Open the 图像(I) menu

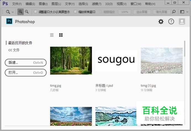43,4
